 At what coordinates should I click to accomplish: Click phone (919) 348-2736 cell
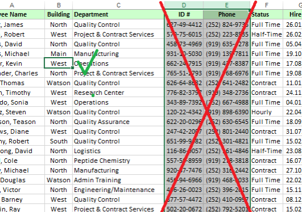click(x=227, y=93)
